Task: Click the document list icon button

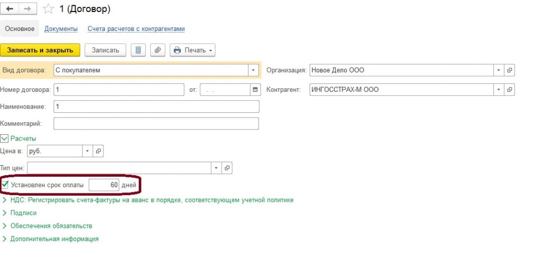Action: click(138, 50)
